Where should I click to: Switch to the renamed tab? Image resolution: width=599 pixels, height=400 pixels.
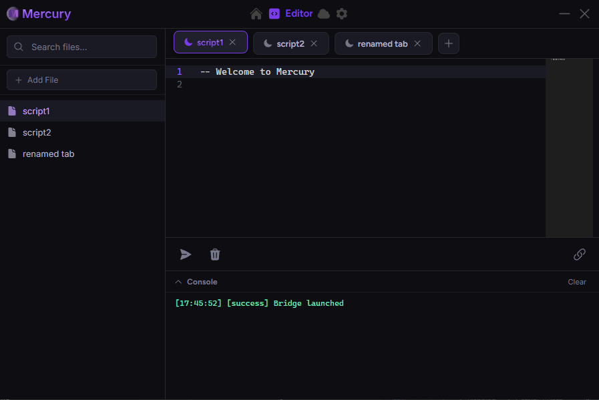[x=383, y=43]
